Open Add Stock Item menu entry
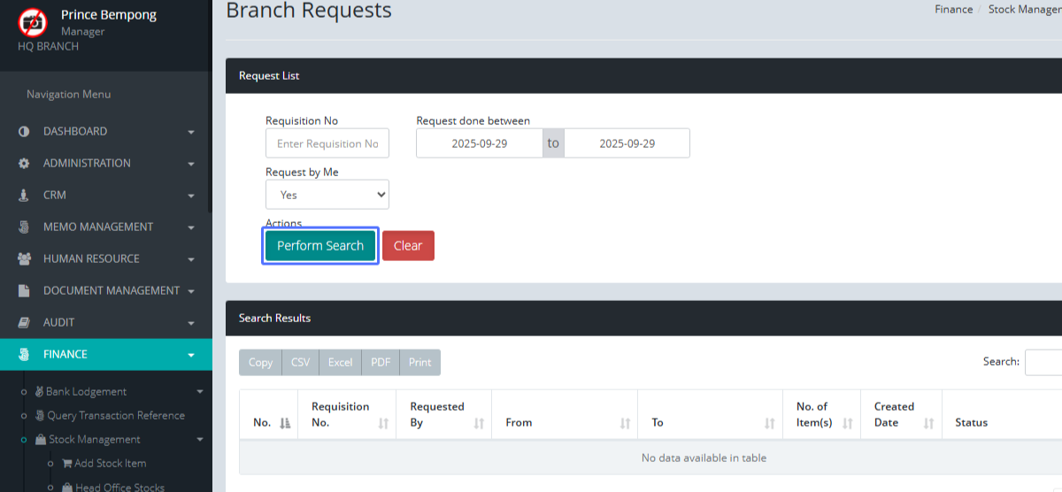 point(110,464)
